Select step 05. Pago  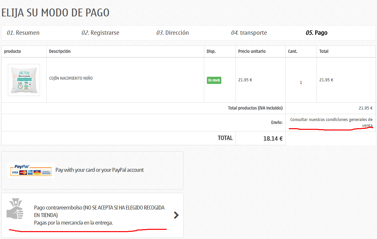pyautogui.click(x=317, y=33)
